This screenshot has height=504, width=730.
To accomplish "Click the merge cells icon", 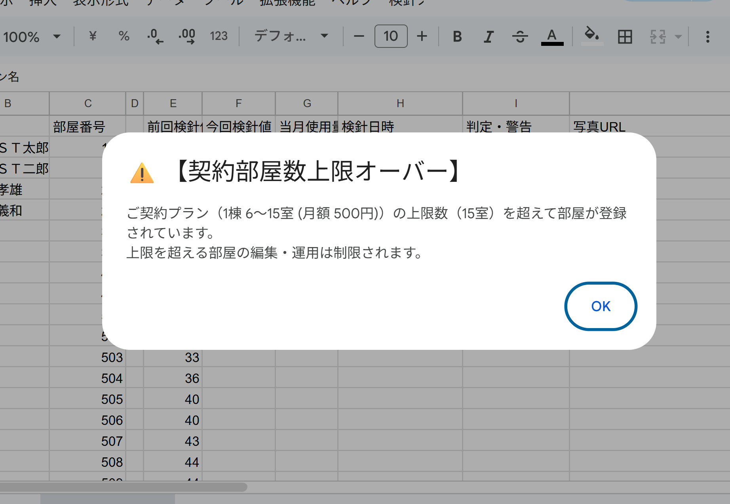I will pyautogui.click(x=658, y=37).
